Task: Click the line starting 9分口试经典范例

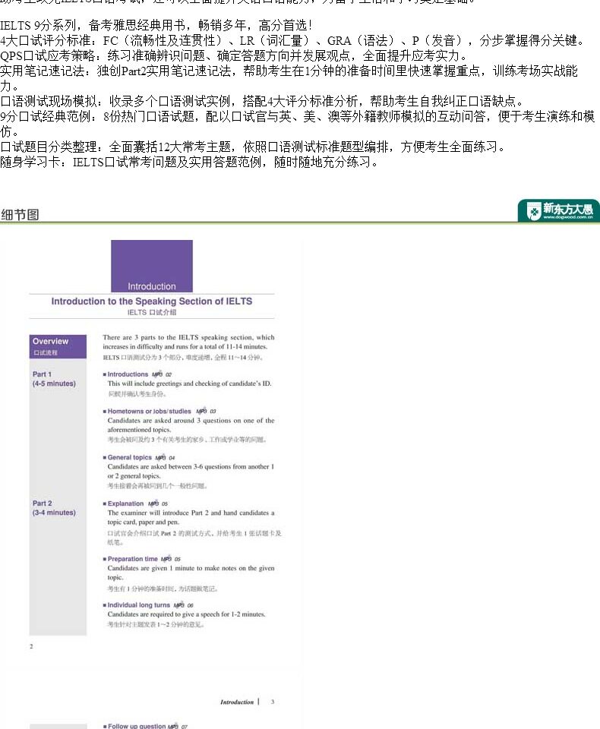Action: click(298, 124)
